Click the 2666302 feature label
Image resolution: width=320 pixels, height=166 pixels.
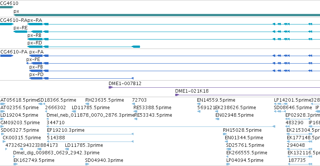[55, 108]
